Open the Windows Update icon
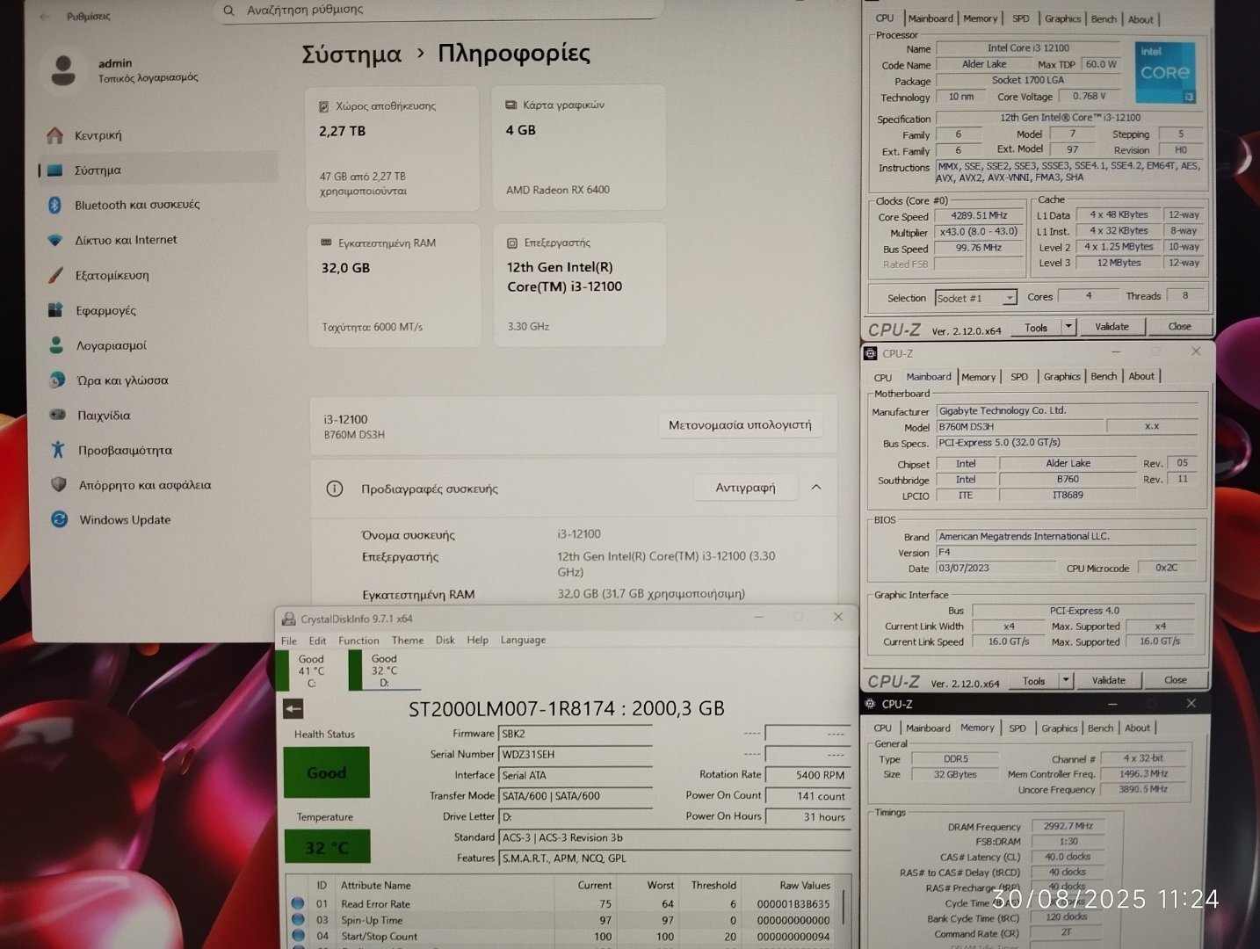 (59, 519)
